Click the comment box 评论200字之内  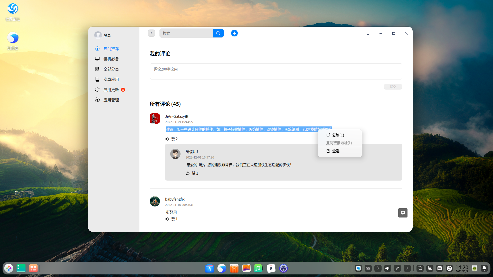click(276, 71)
